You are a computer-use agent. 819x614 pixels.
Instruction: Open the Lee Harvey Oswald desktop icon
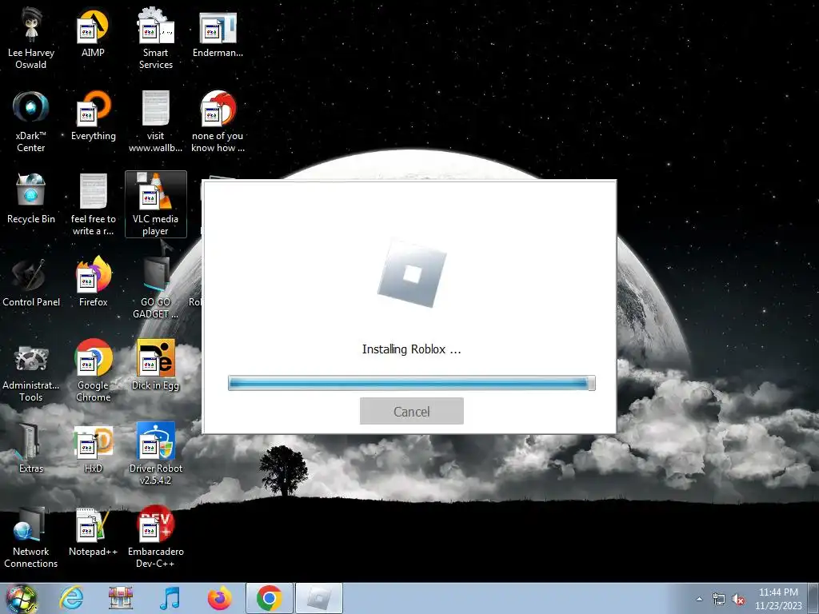(31, 39)
